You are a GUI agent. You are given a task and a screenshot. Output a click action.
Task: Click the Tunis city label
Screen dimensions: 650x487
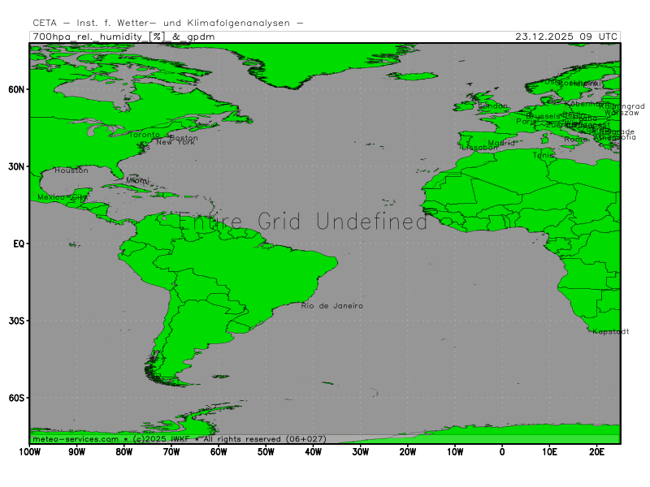point(543,155)
